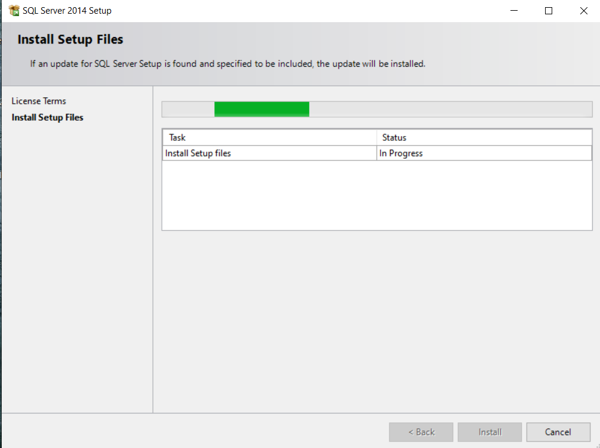This screenshot has width=600, height=448.
Task: Click the Install Setup Files page heading
Action: pyautogui.click(x=69, y=39)
